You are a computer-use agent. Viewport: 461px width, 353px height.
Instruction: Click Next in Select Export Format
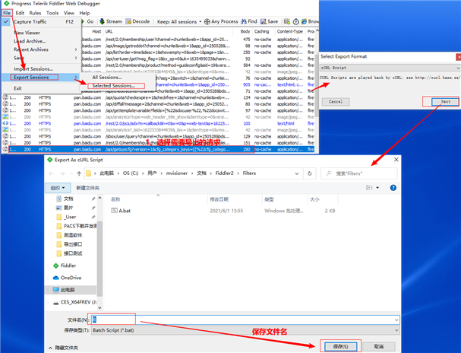point(445,102)
